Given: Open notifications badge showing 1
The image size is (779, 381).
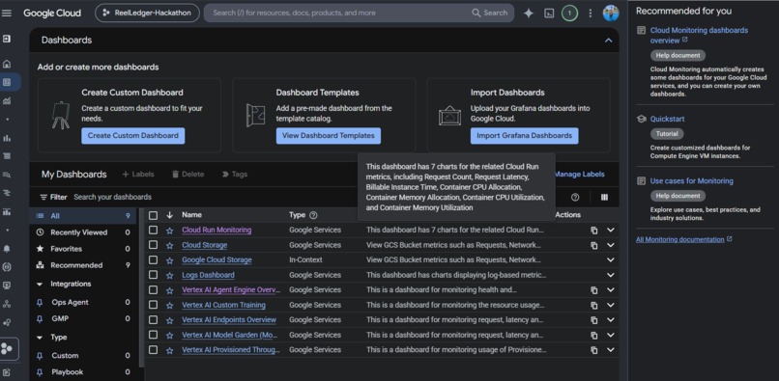Looking at the screenshot, I should (x=570, y=14).
